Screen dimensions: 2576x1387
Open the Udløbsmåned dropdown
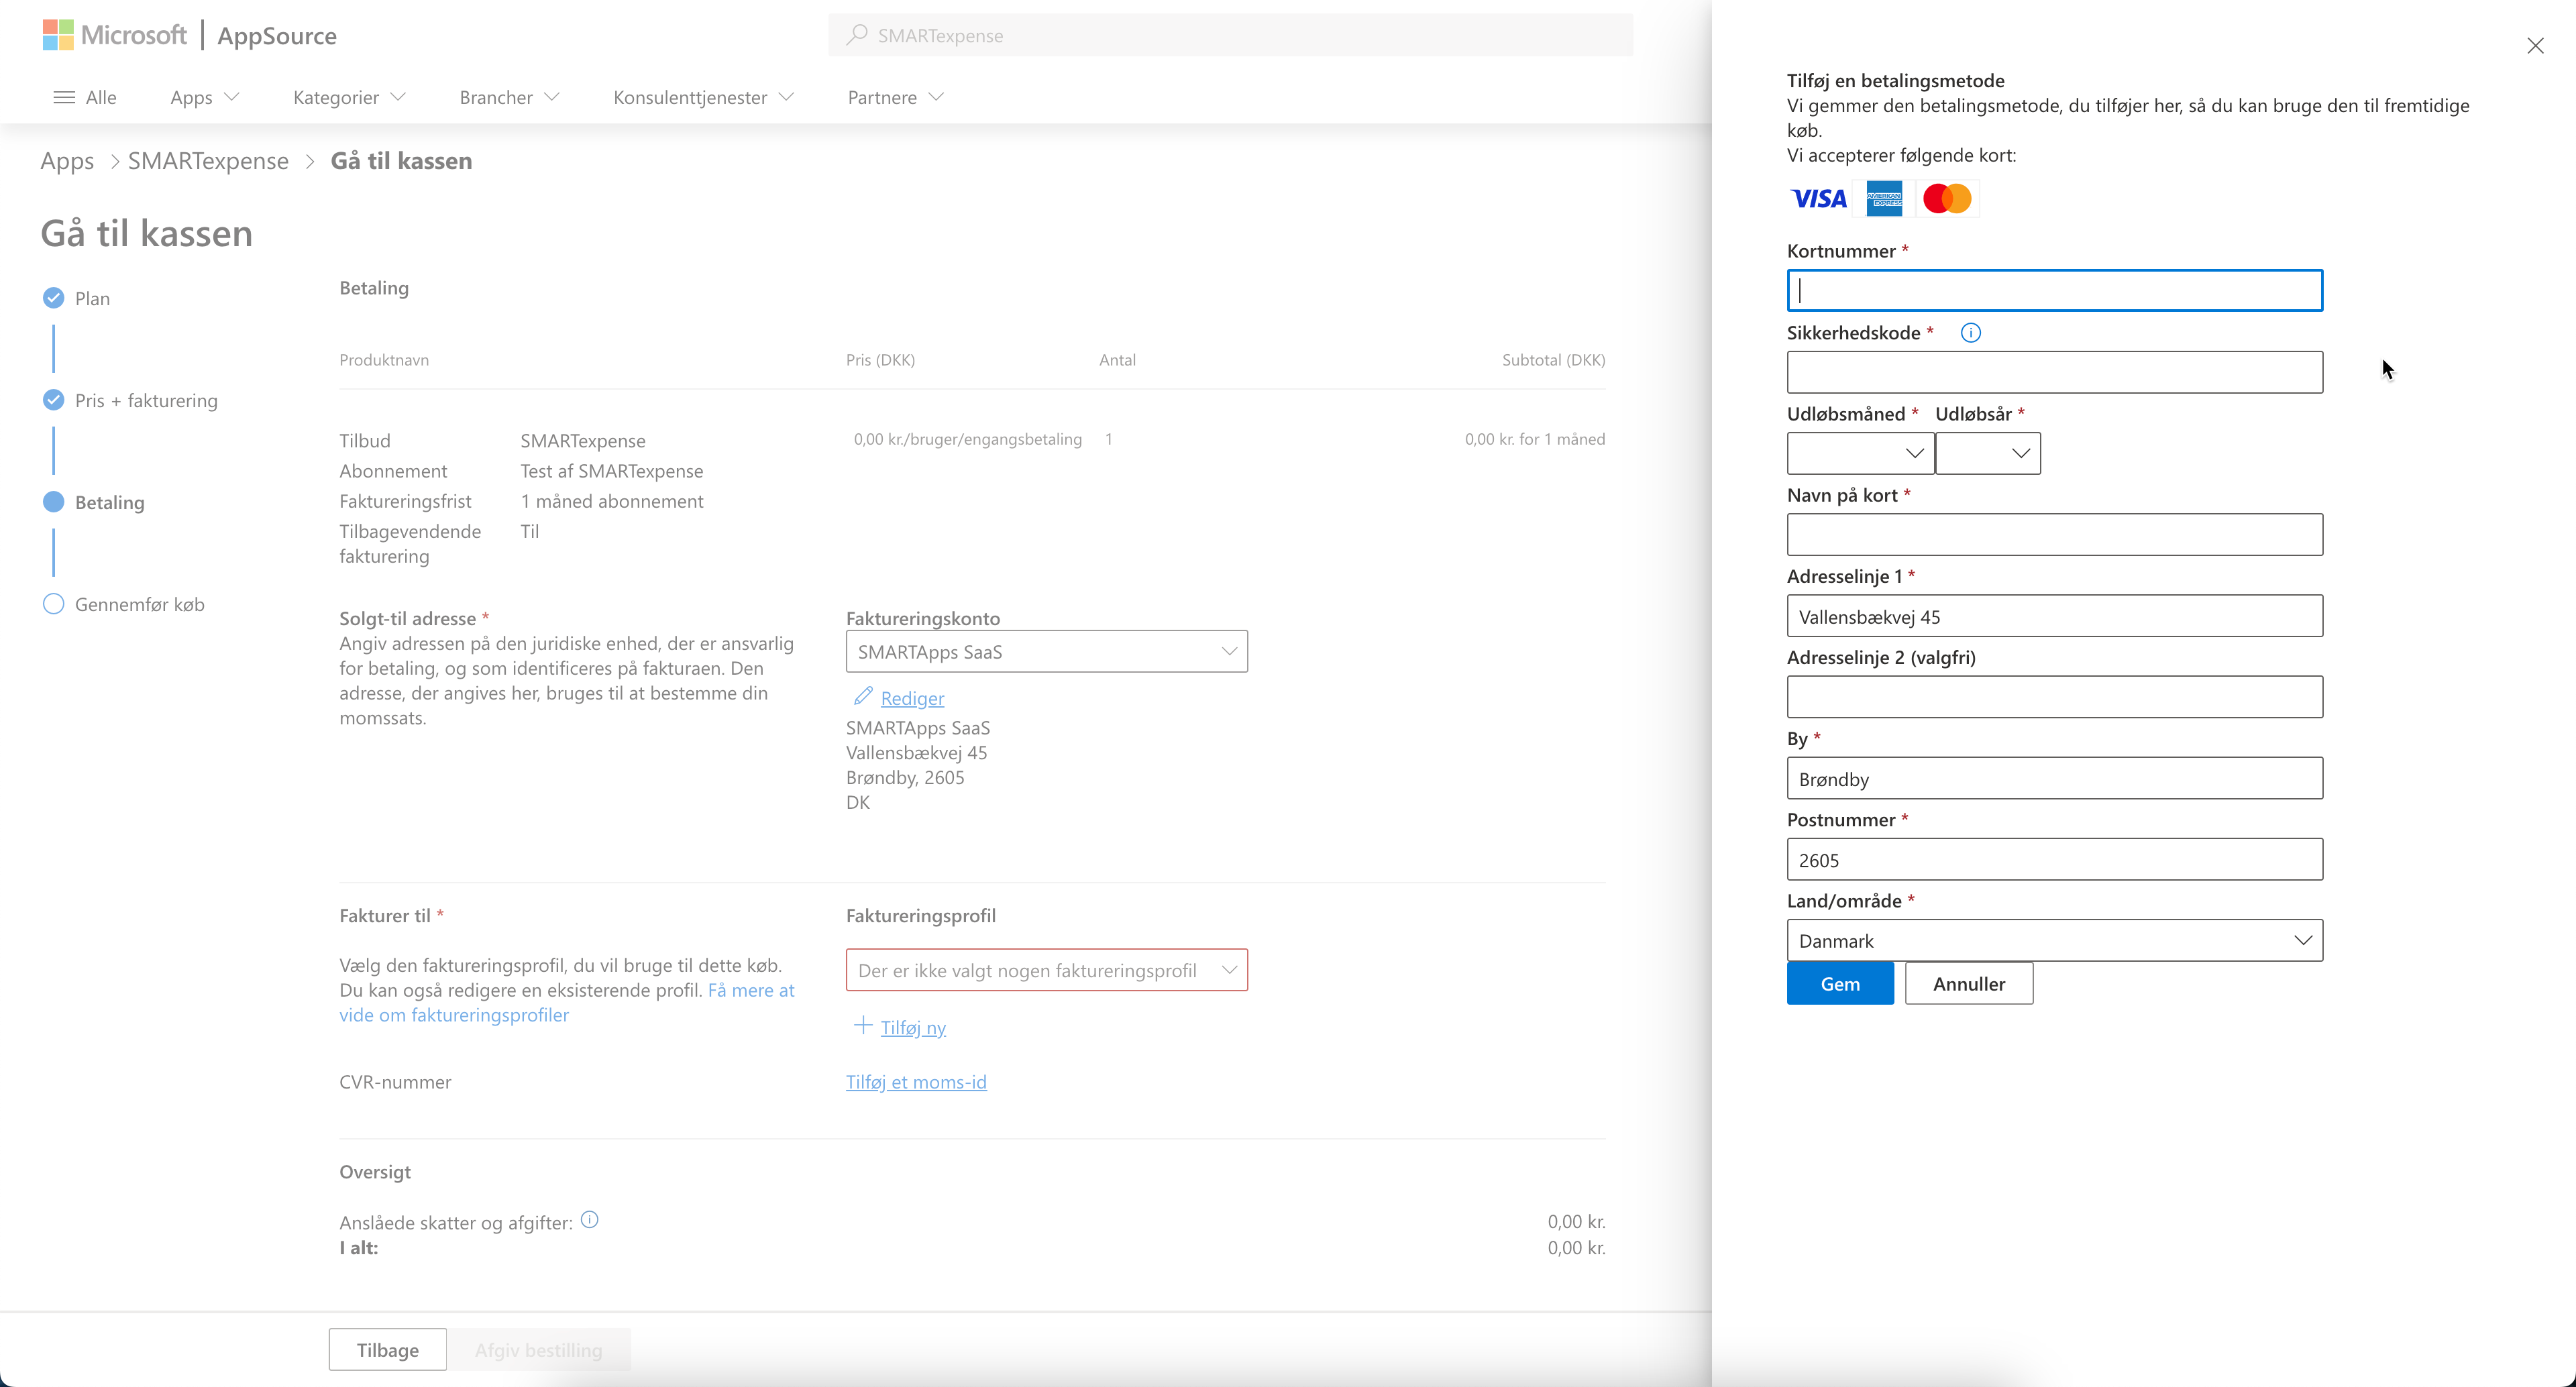coord(1859,453)
